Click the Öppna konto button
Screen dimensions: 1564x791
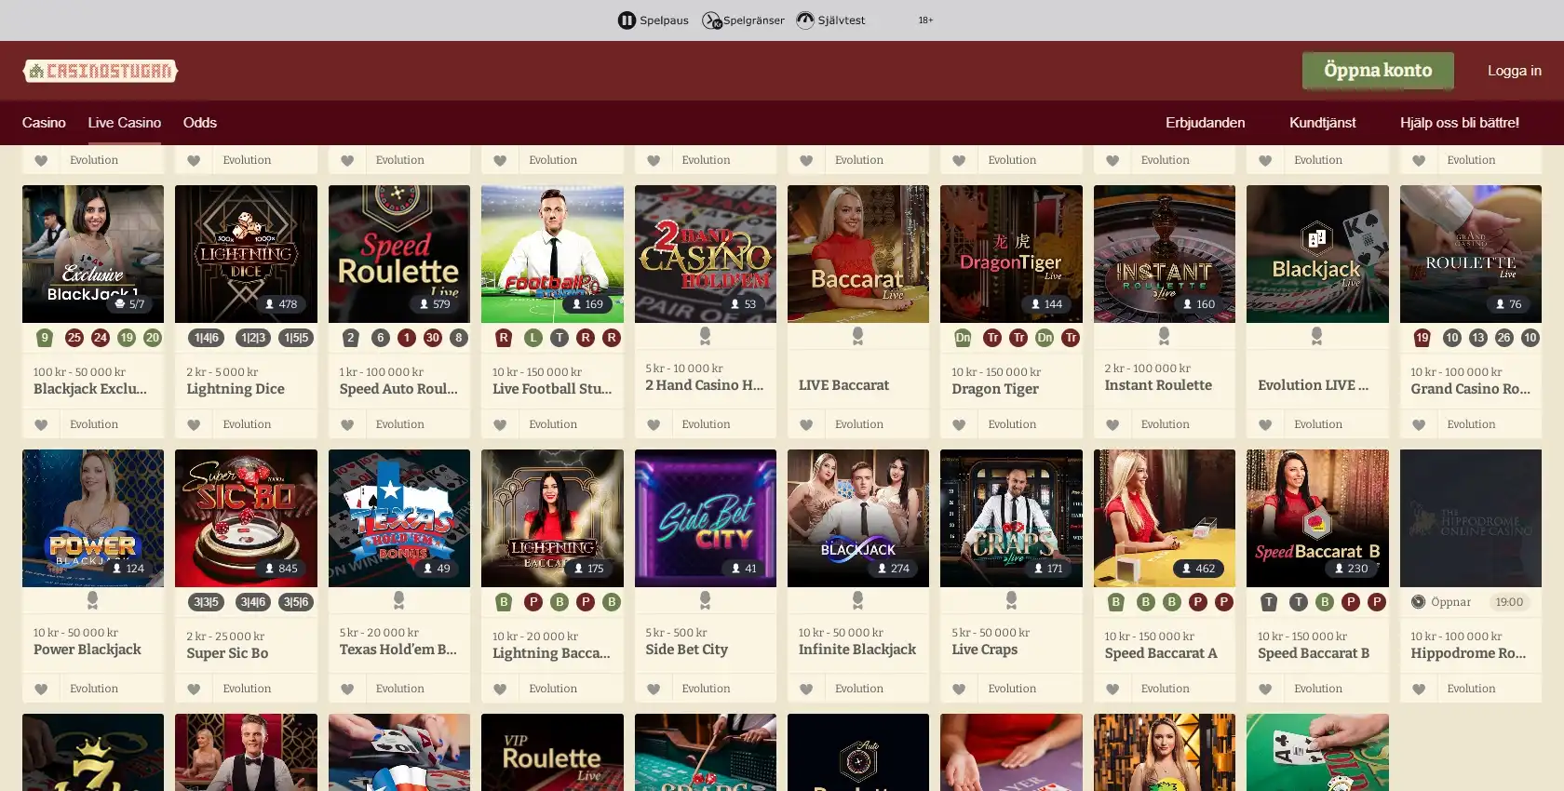tap(1377, 71)
